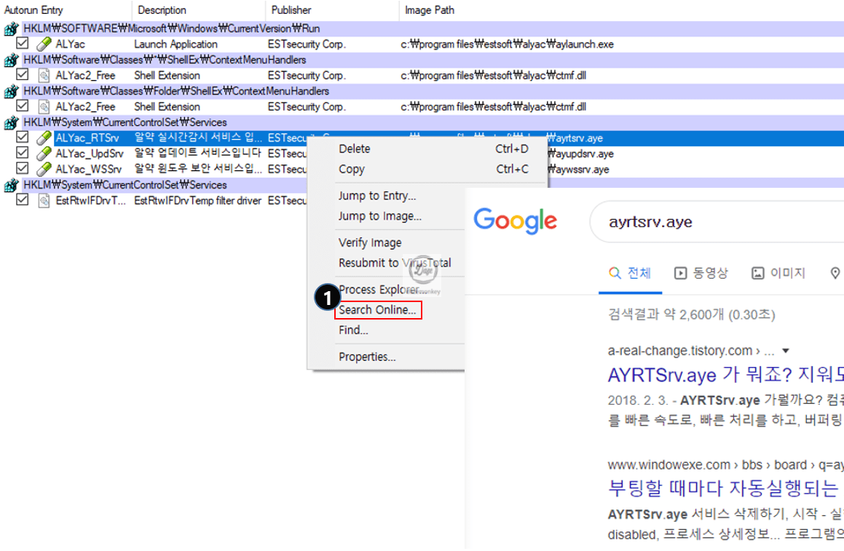
Task: Toggle checkbox for ALYac2_Free under Classes\* ContextMenuHandlers
Action: tap(22, 74)
